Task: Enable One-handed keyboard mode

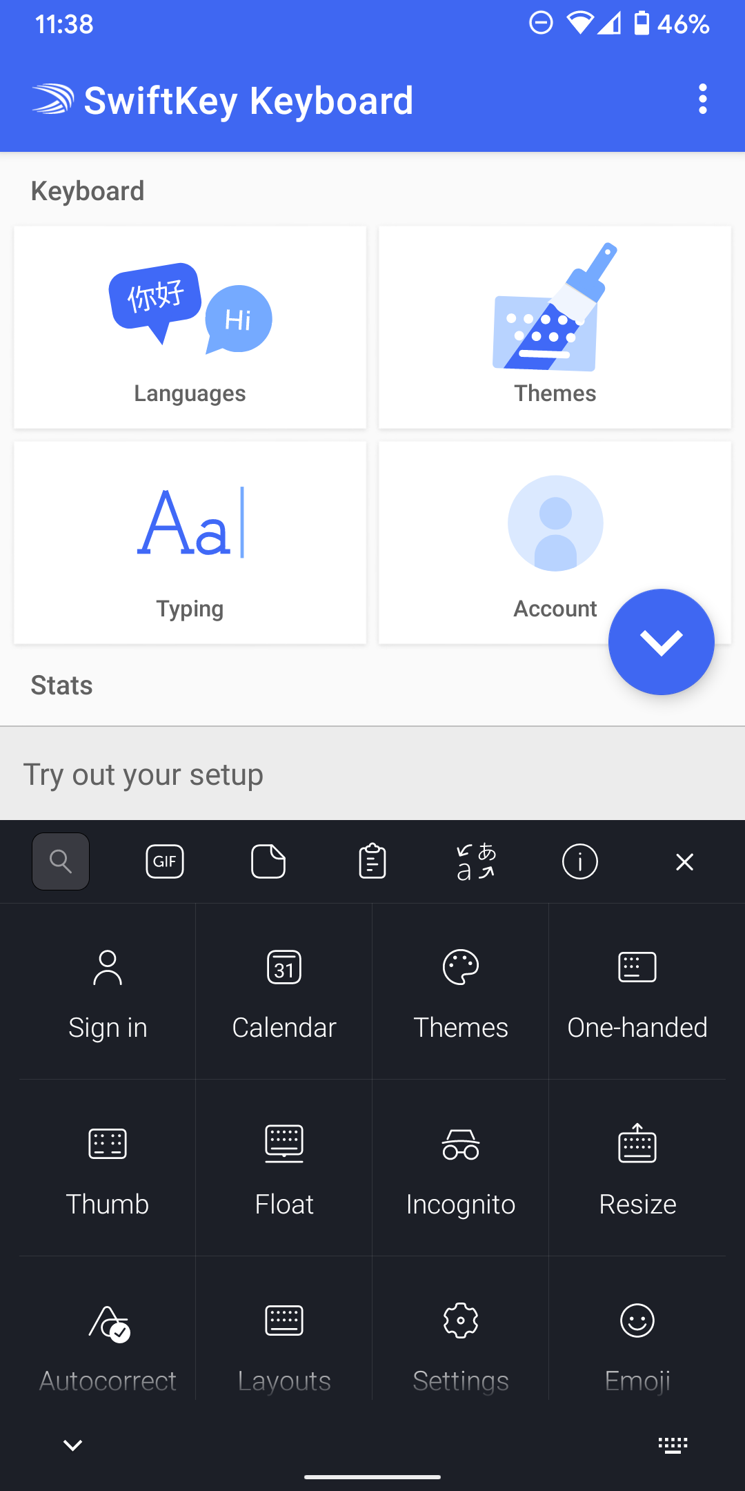Action: 637,992
